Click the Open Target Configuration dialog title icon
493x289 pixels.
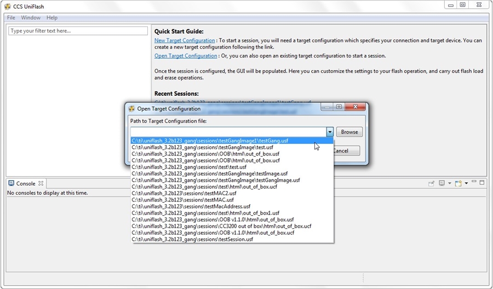click(131, 109)
